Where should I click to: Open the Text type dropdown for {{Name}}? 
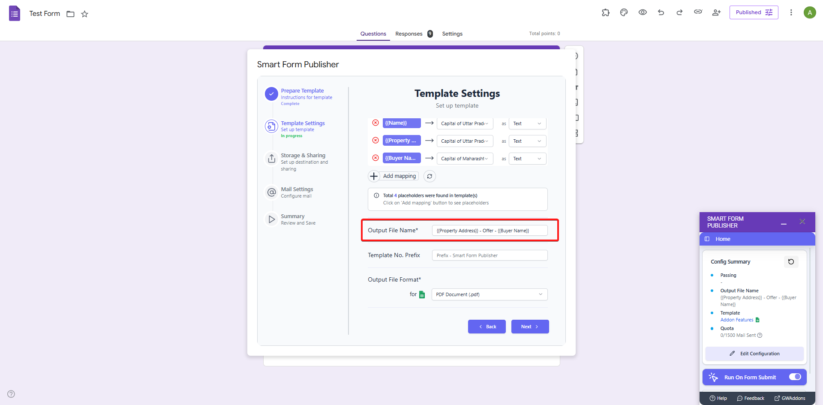point(527,123)
